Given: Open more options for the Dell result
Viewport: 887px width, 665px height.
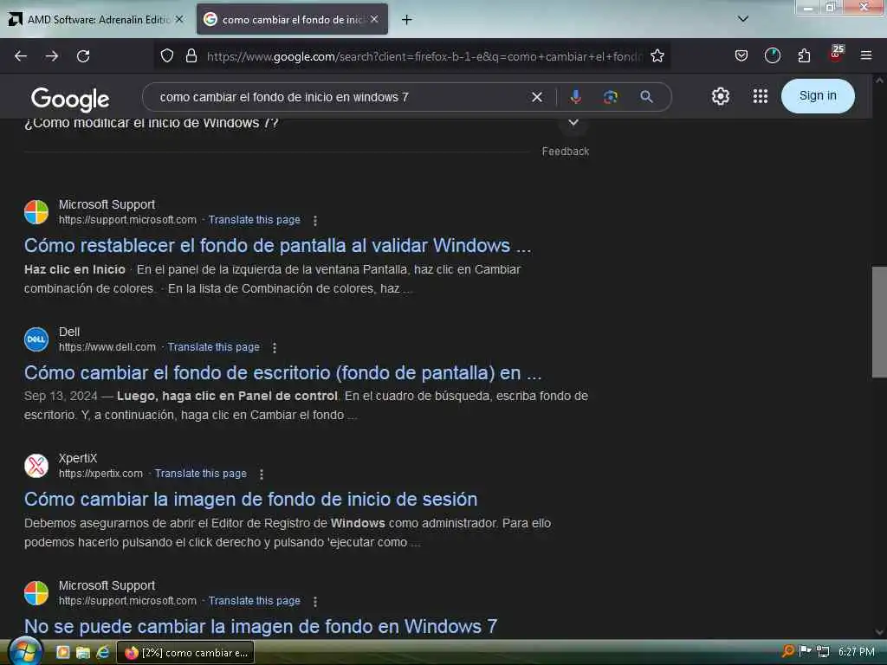Looking at the screenshot, I should [x=275, y=348].
